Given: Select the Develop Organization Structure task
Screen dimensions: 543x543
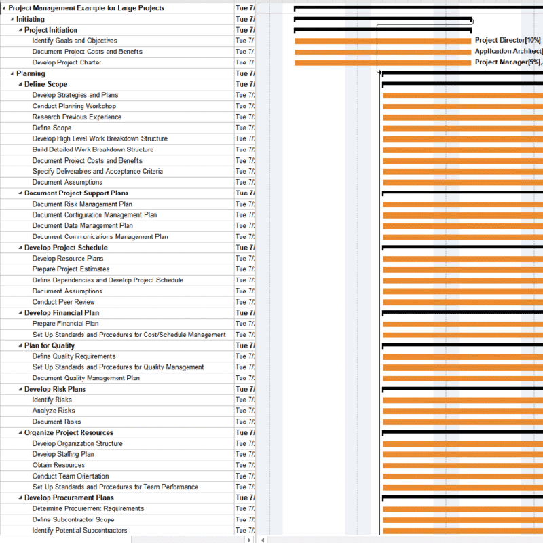Looking at the screenshot, I should pos(77,444).
